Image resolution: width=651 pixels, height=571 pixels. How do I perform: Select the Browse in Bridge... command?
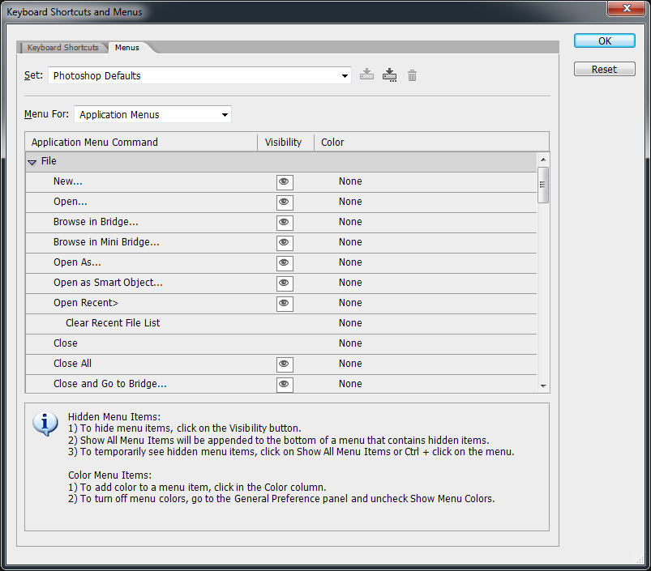[281, 223]
